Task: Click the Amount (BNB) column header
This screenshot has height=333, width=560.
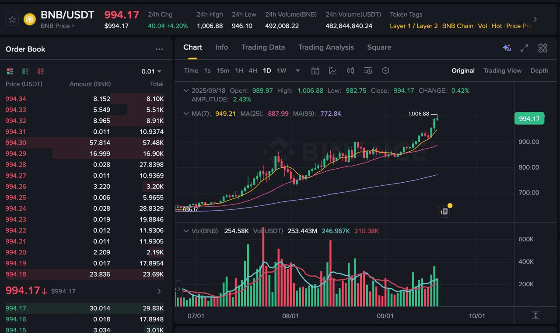Action: point(90,84)
